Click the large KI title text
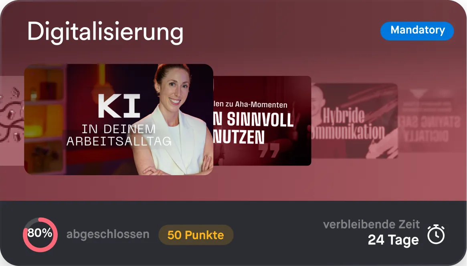The height and width of the screenshot is (266, 467). pyautogui.click(x=119, y=106)
